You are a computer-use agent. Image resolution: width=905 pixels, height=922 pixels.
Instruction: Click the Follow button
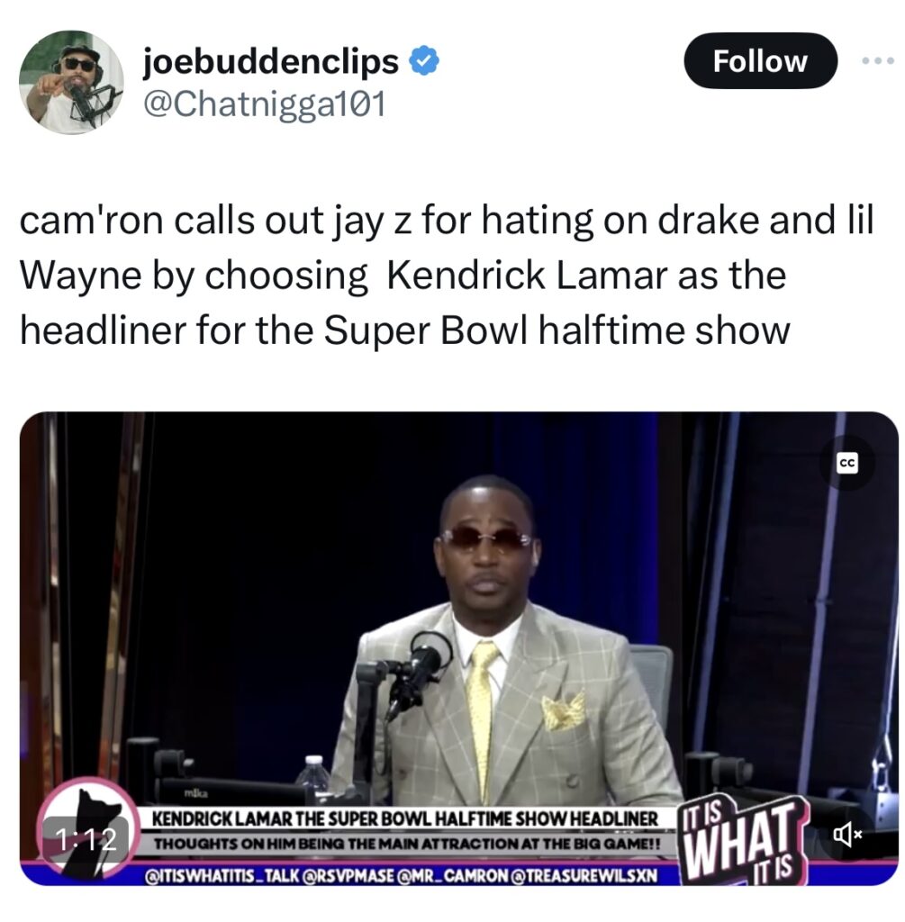[x=760, y=61]
